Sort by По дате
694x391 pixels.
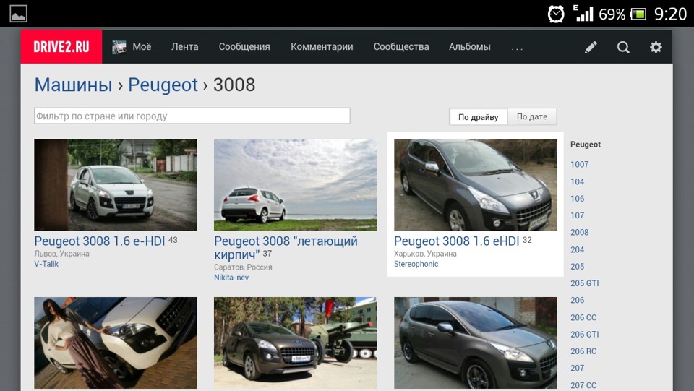click(532, 117)
